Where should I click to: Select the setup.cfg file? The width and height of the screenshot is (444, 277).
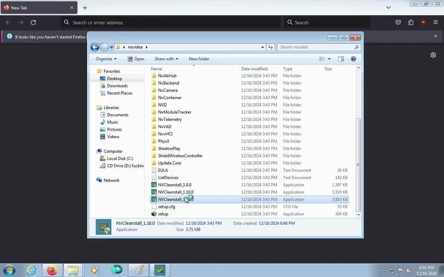[x=166, y=207]
